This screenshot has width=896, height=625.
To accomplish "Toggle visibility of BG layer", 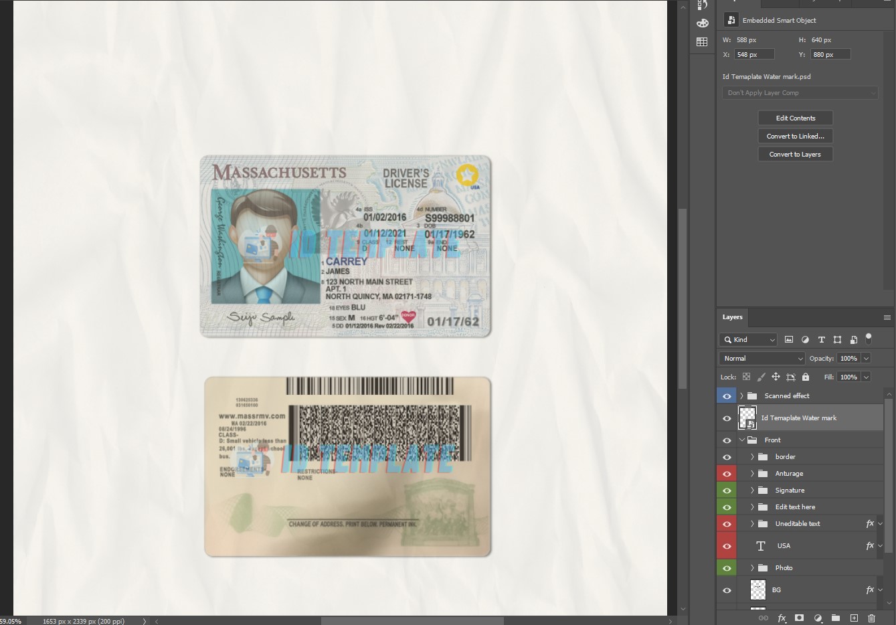I will (727, 590).
